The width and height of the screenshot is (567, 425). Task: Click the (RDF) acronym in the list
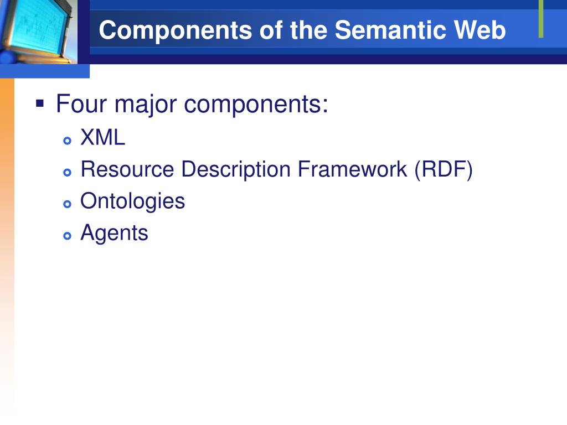coord(444,169)
